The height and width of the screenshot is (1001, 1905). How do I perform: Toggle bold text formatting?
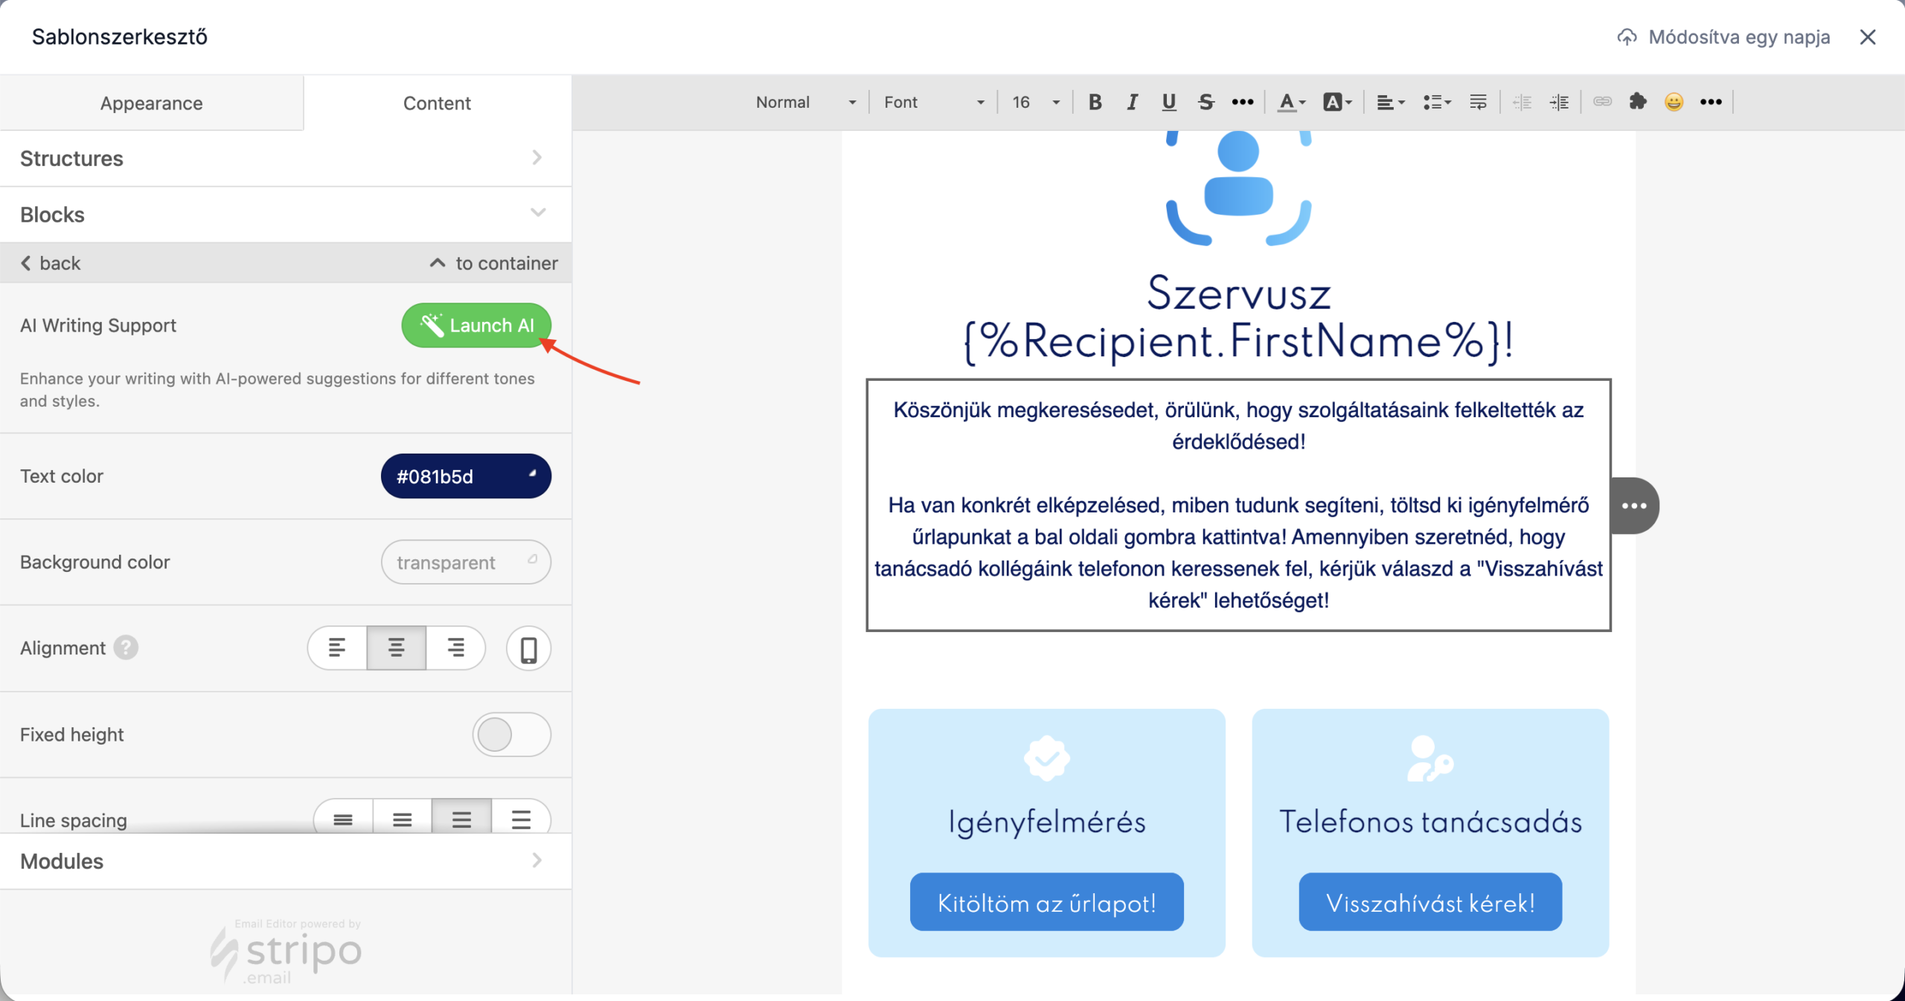tap(1095, 102)
